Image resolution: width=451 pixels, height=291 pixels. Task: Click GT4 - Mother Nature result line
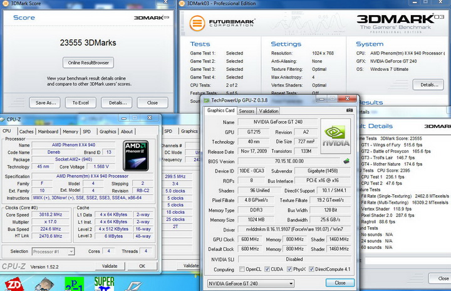point(391,164)
